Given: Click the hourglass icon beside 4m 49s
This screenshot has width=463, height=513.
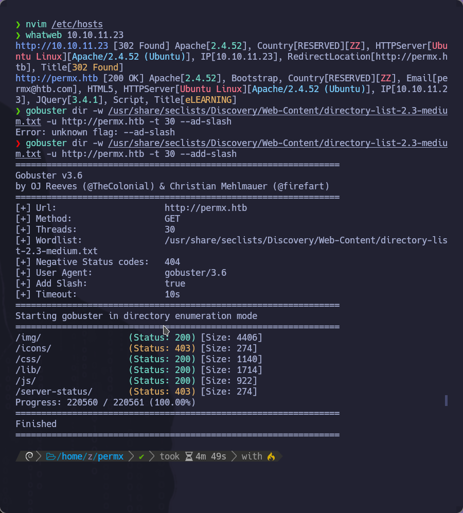Looking at the screenshot, I should [x=189, y=456].
